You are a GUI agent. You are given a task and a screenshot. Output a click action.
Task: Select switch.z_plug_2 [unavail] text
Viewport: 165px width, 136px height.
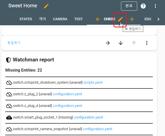coord(32,94)
